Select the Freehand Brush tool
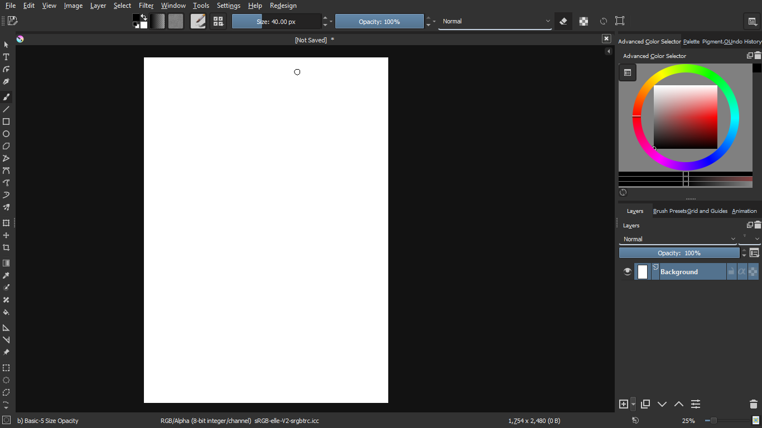The image size is (762, 428). (x=6, y=97)
